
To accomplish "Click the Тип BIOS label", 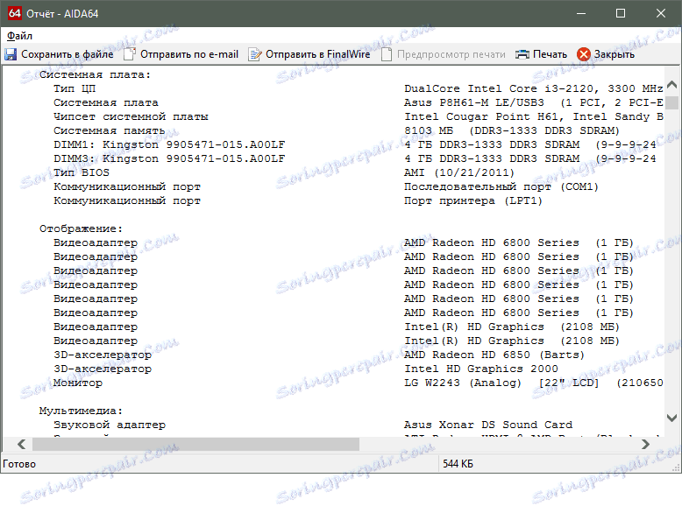I will click(x=82, y=172).
